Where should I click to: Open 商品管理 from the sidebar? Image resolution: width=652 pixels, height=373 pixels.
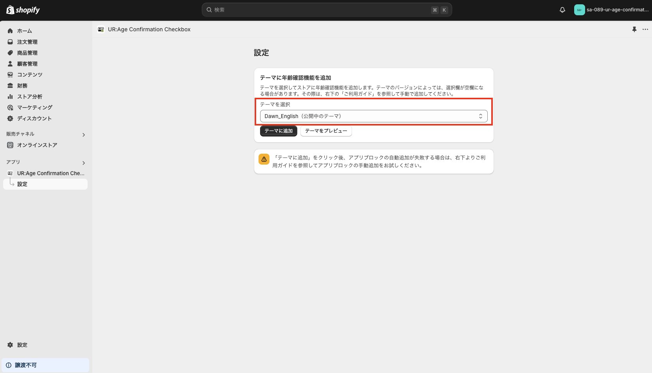27,53
